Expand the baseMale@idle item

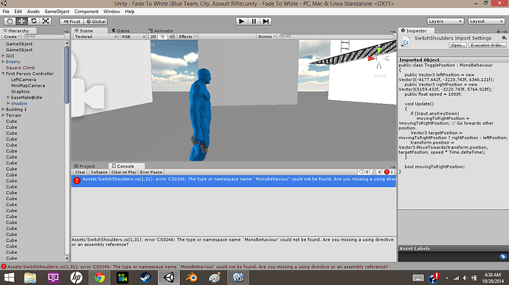pyautogui.click(x=8, y=97)
